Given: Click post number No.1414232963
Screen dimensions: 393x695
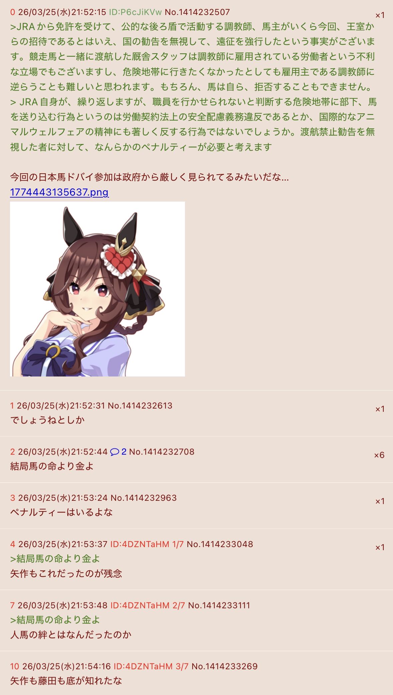Looking at the screenshot, I should pos(144,498).
